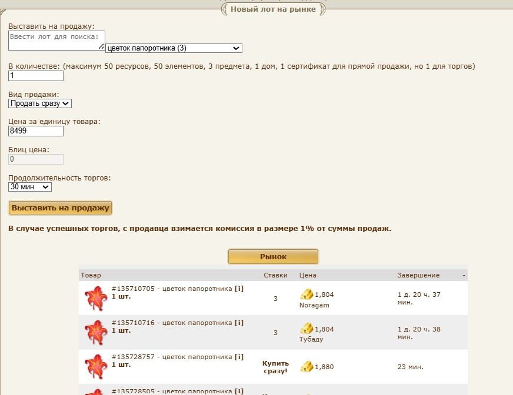Click fern flower icon of lot #135710716
Image resolution: width=513 pixels, height=395 pixels.
[94, 333]
